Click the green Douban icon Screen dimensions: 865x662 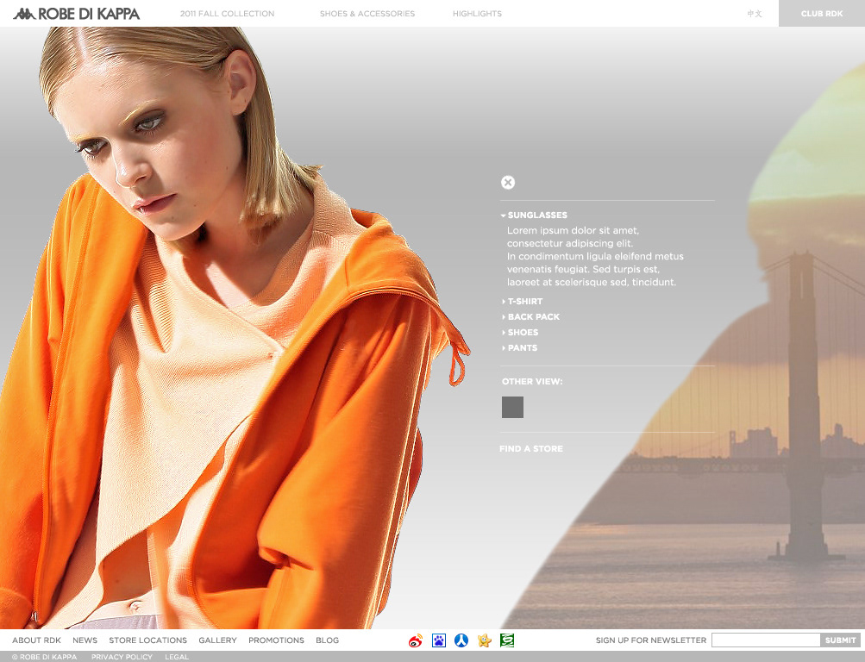507,640
